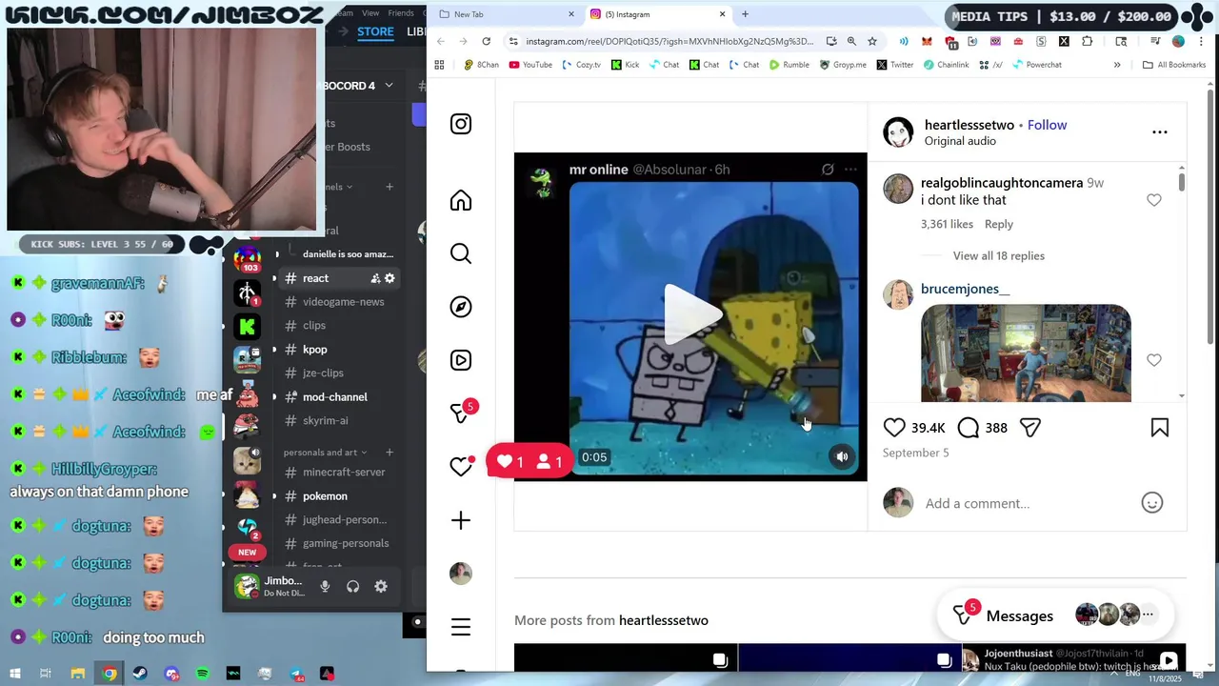Edit the react channel settings gear
The image size is (1219, 686).
click(x=390, y=278)
